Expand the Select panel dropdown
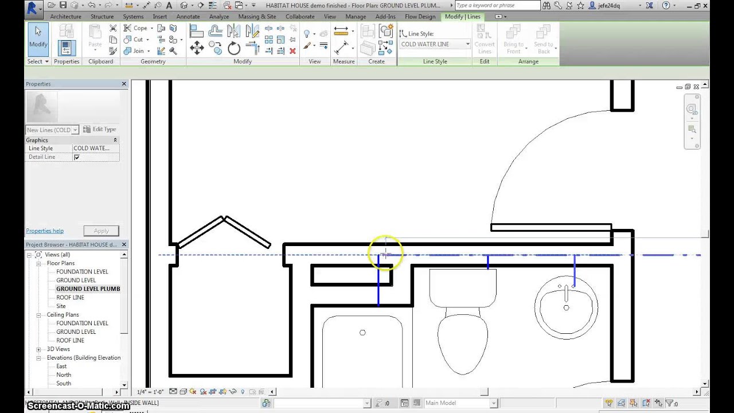 [x=38, y=61]
